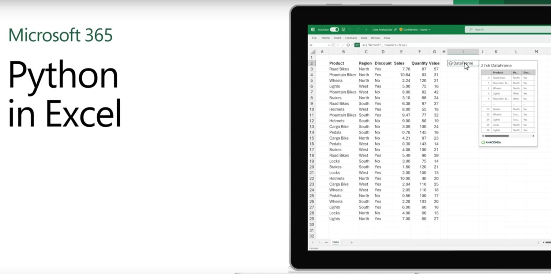Click the Cargo Bike cell in row 13
The width and height of the screenshot is (551, 274).
tap(339, 126)
